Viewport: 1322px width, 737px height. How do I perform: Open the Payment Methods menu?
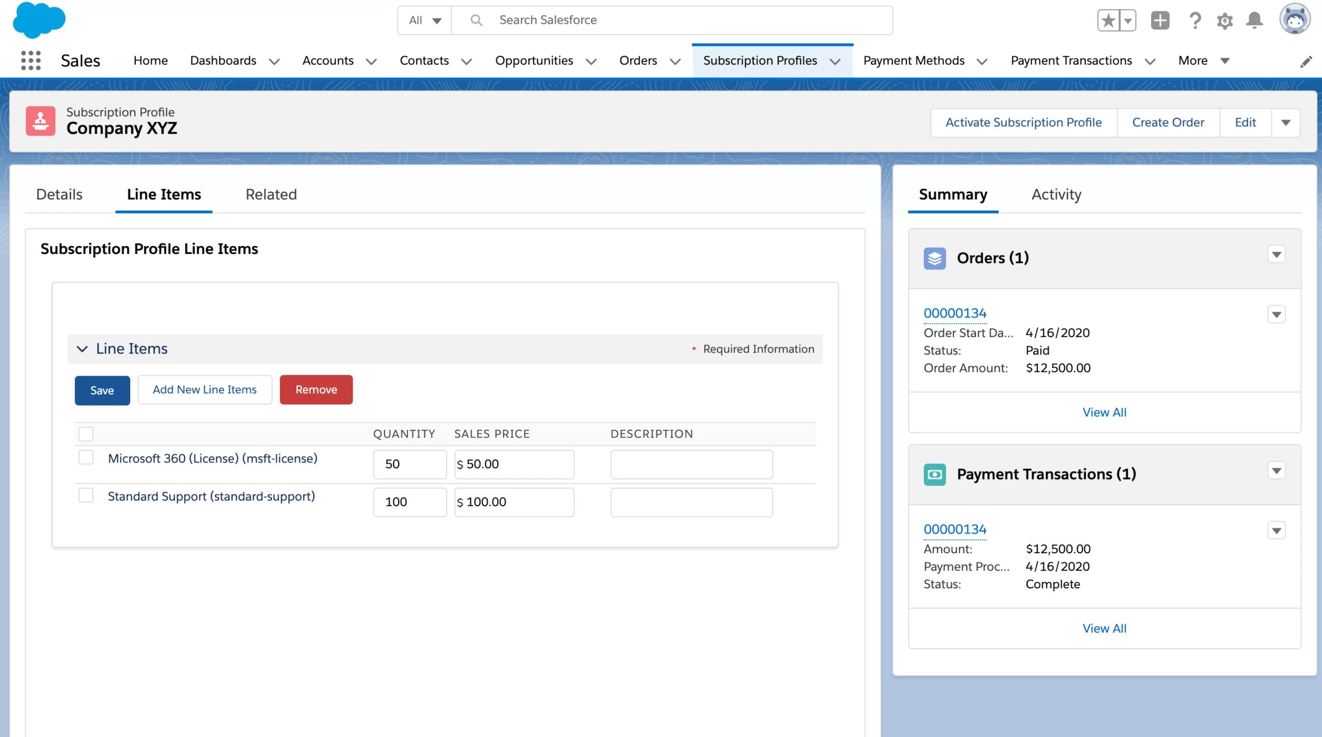pyautogui.click(x=914, y=60)
